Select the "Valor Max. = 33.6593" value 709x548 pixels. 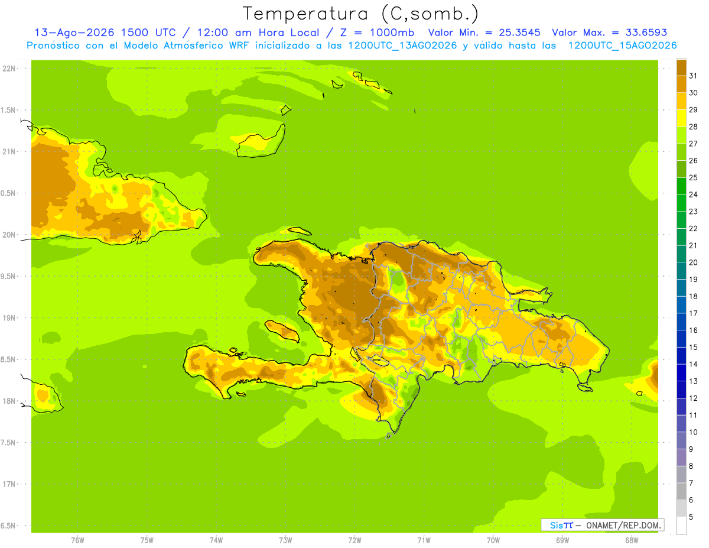pyautogui.click(x=609, y=33)
